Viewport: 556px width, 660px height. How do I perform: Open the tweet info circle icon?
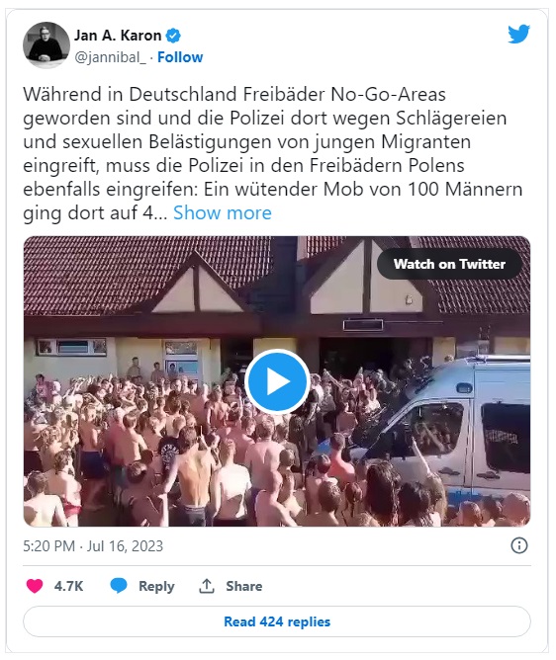coord(519,545)
